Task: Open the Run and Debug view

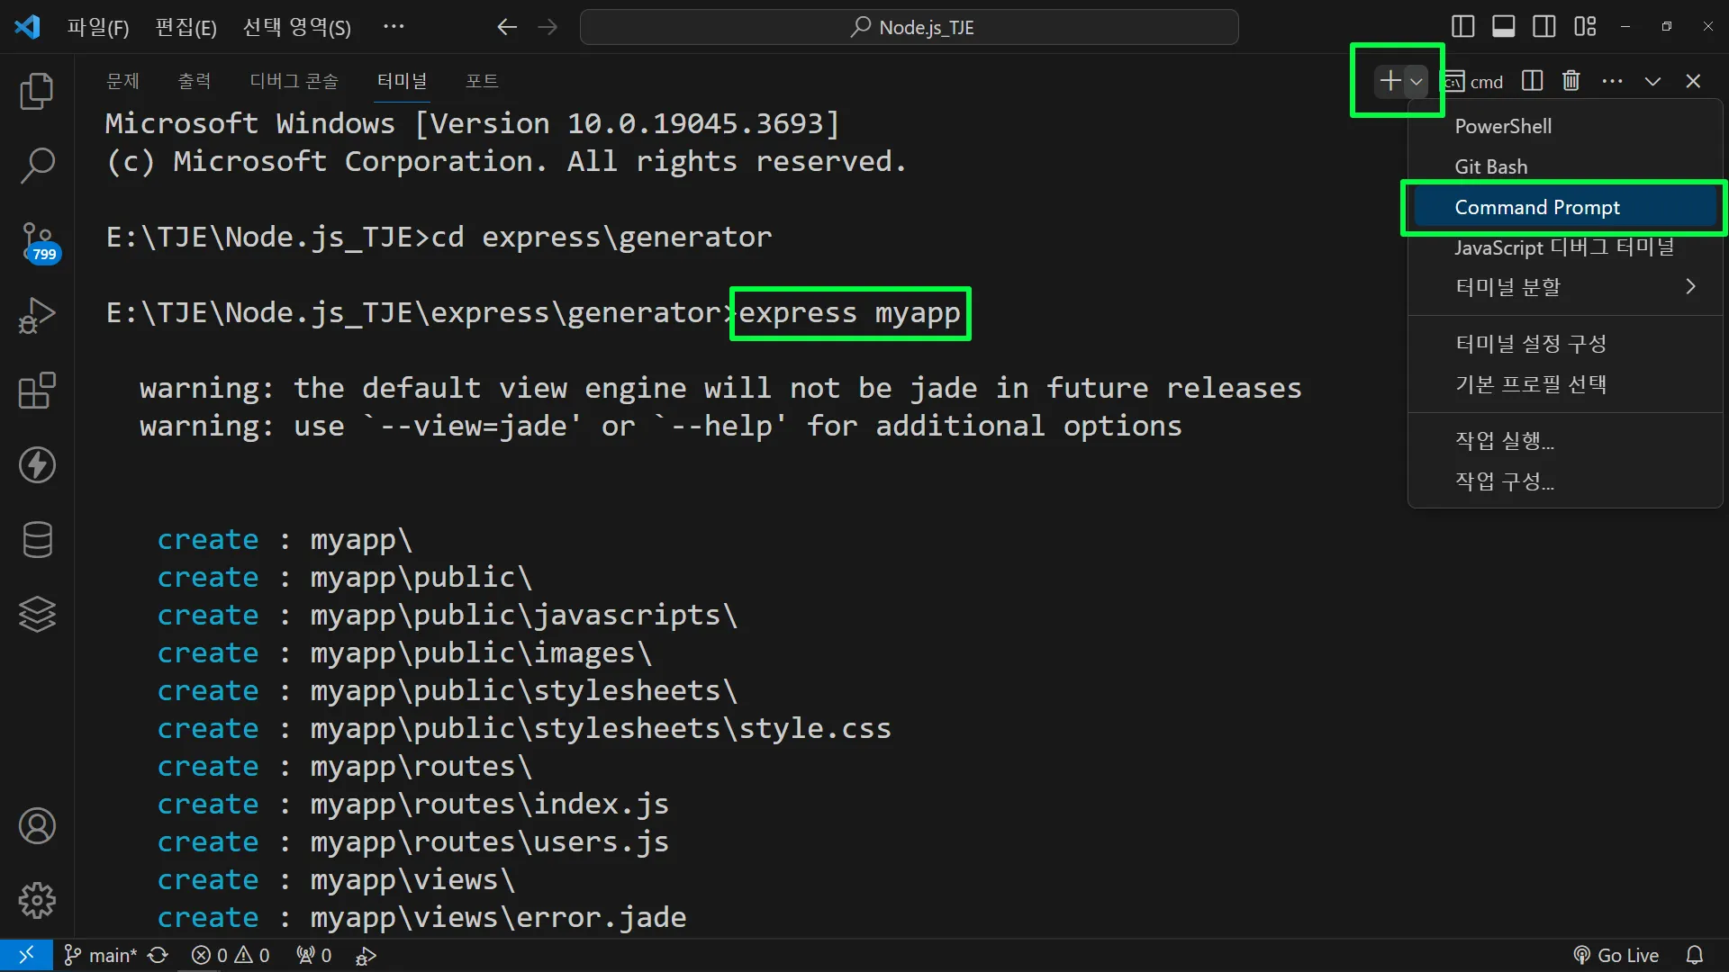Action: (37, 316)
